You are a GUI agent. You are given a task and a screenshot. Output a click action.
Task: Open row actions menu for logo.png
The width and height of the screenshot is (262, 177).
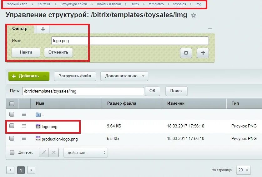pyautogui.click(x=24, y=126)
